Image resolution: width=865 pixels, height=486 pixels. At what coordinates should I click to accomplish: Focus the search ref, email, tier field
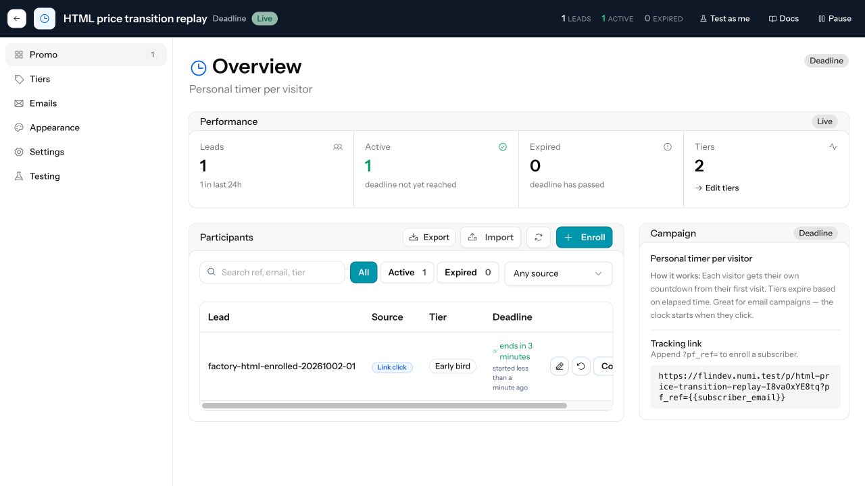tap(272, 272)
